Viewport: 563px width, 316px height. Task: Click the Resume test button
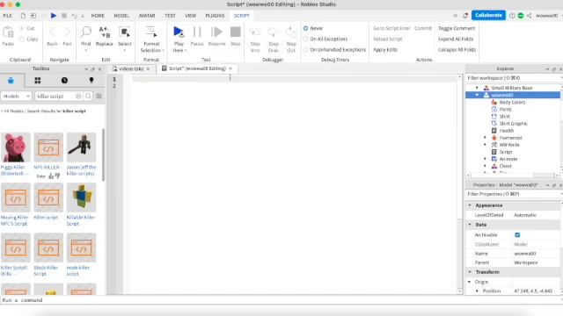click(x=216, y=32)
